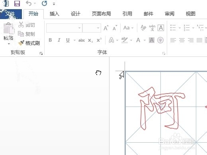Switch to the 审阅 (Review) tab
The image size is (207, 155).
coord(170,14)
